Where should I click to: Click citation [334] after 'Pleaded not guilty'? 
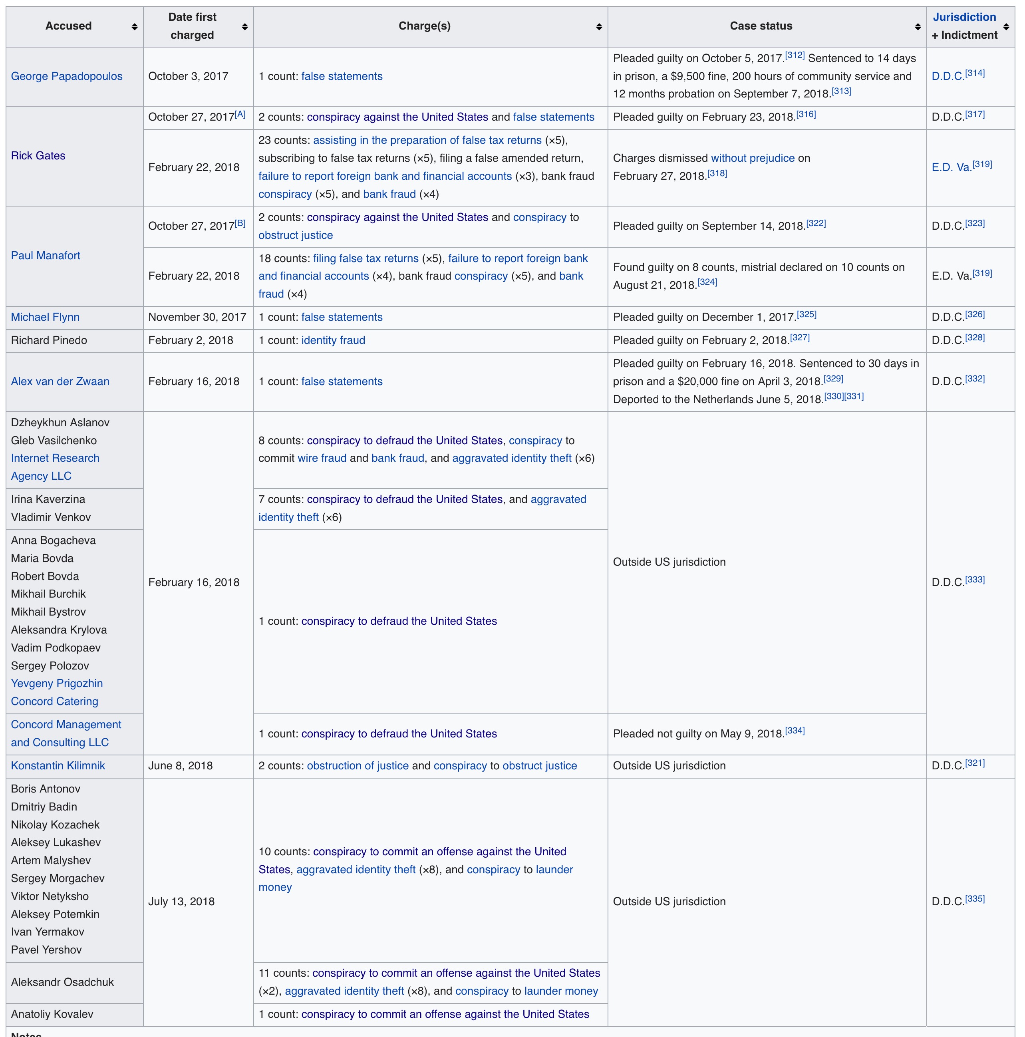[x=795, y=731]
